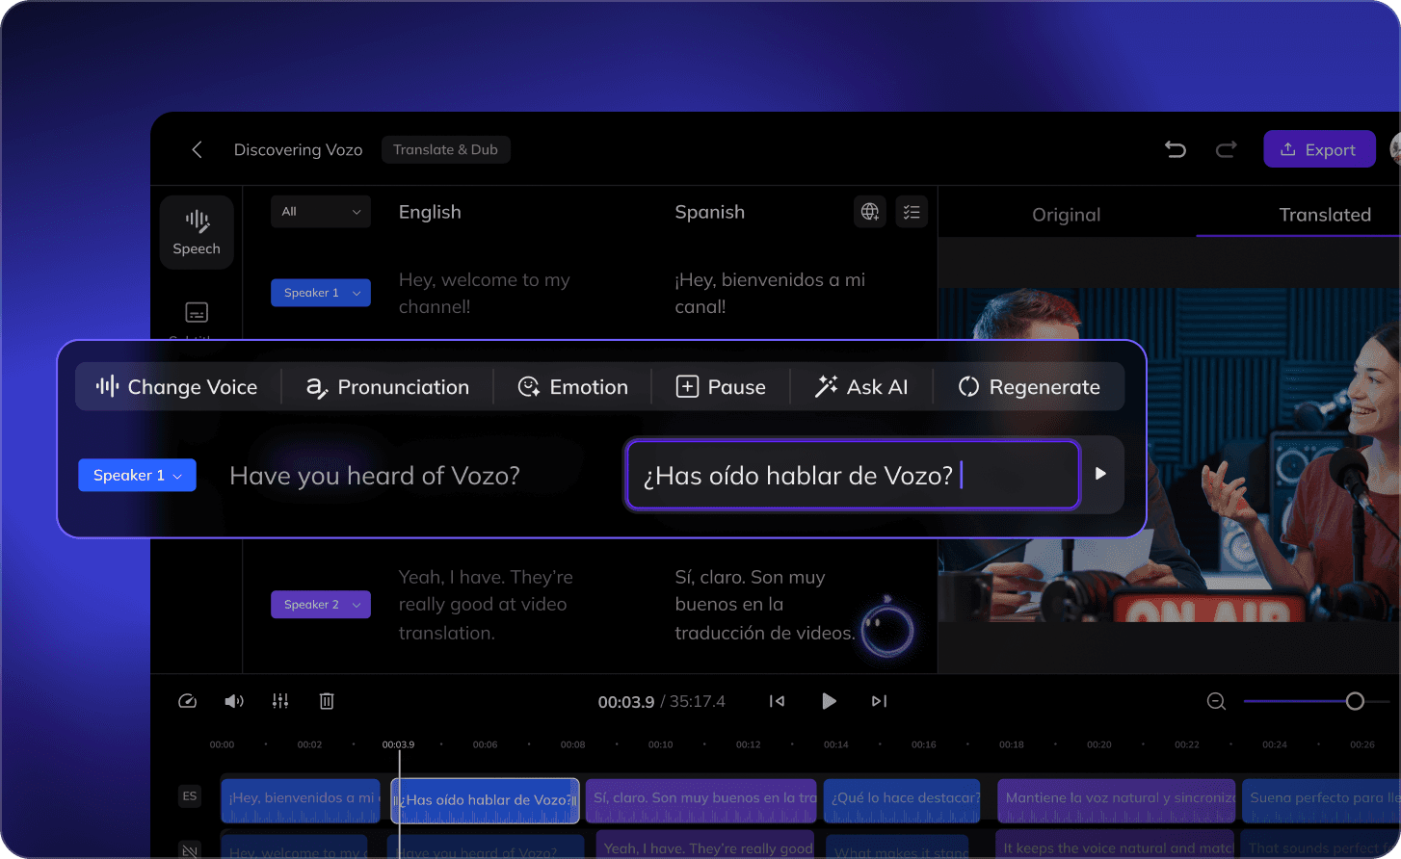Switch to the Original video tab
Viewport: 1401px width, 859px height.
[x=1066, y=215]
